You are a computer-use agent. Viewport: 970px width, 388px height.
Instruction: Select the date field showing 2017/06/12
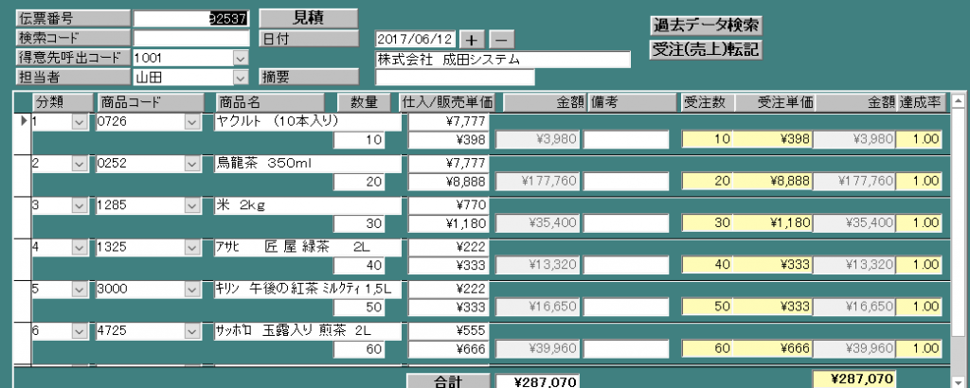click(x=415, y=39)
